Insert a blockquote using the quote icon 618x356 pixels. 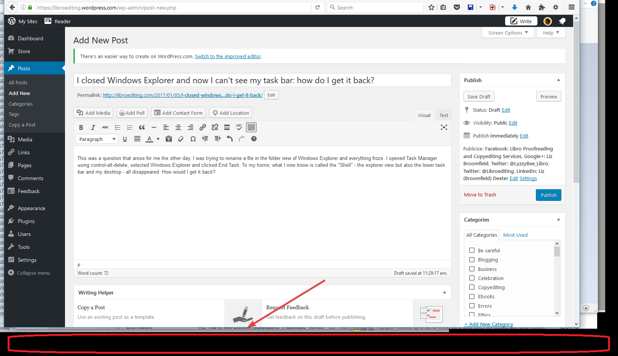pyautogui.click(x=142, y=128)
